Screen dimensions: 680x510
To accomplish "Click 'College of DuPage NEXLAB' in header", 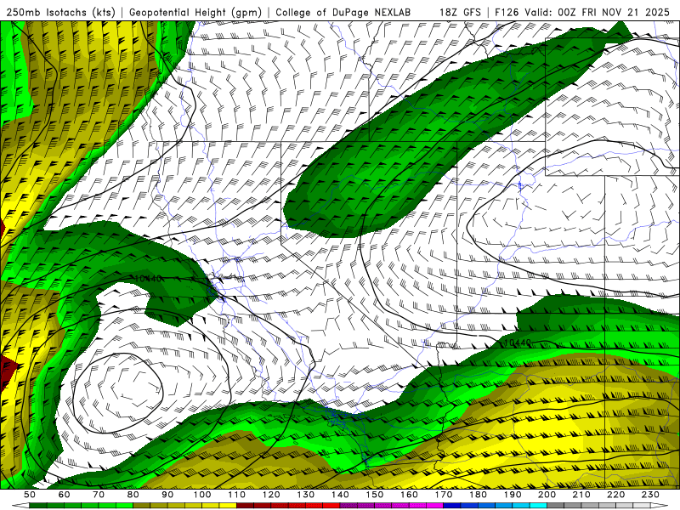I will 343,12.
